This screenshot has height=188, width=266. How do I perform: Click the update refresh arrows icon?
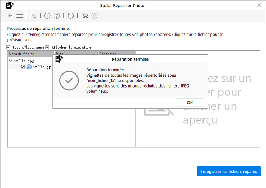(71, 16)
